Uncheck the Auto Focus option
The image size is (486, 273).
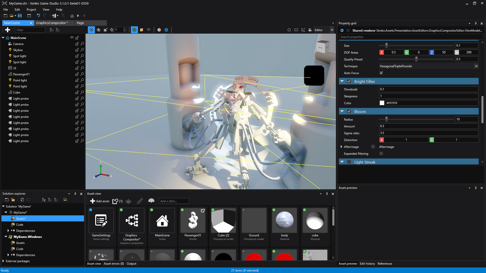(x=381, y=73)
